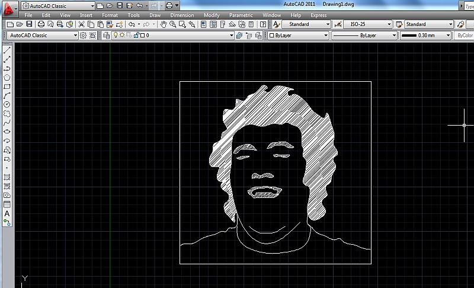
Task: Toggle the layer on/off lightbulb icon
Action: tap(116, 36)
